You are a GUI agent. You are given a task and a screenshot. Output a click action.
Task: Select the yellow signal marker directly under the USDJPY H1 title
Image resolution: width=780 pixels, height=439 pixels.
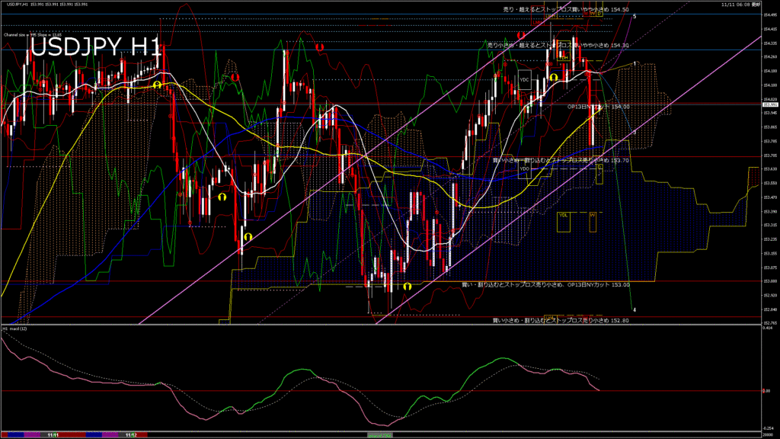coord(157,85)
